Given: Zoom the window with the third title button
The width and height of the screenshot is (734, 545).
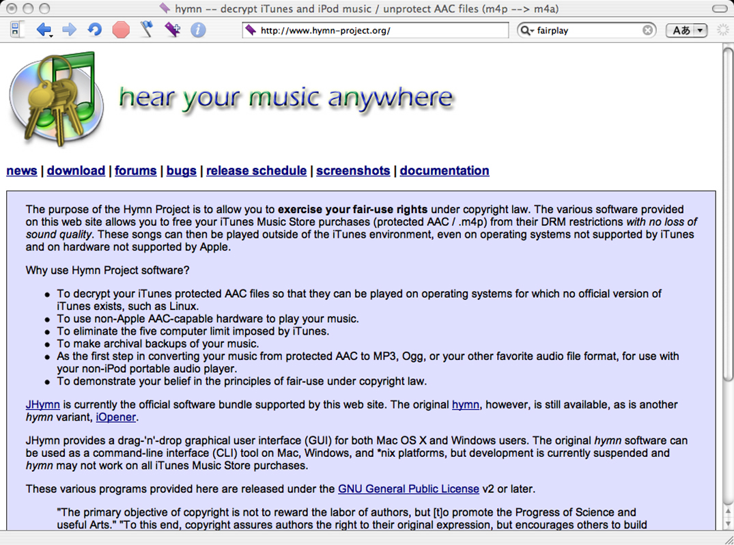Looking at the screenshot, I should pos(44,8).
